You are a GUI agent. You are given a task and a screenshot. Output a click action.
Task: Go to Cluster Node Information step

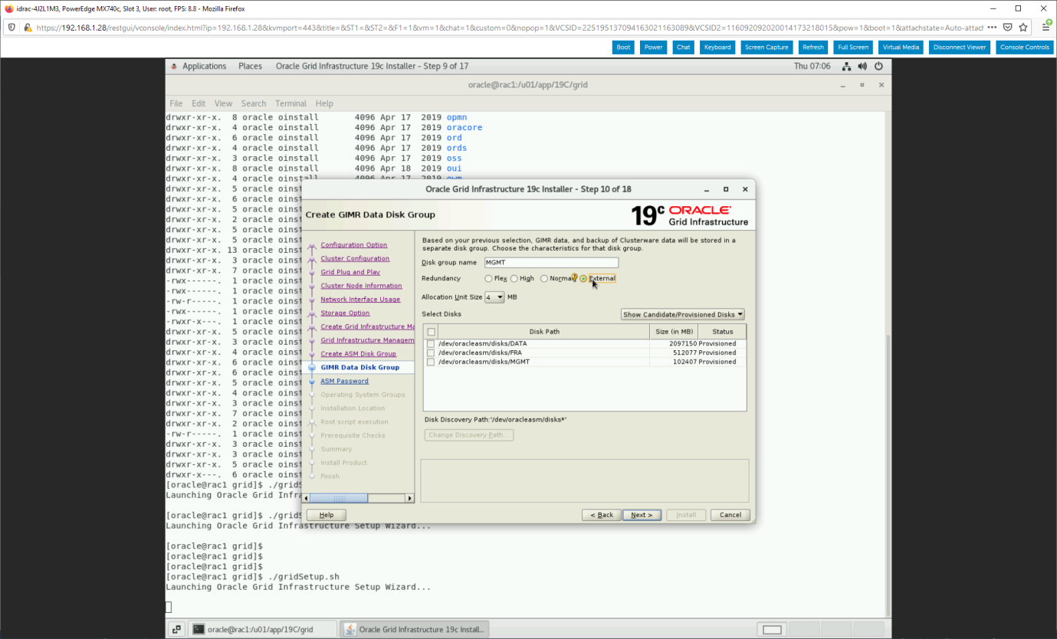tap(361, 286)
